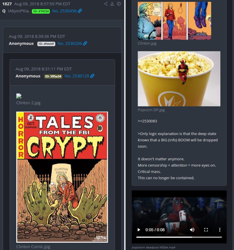
Task: Click the quoted 'Only logic explanation' text
Action: pos(178,140)
